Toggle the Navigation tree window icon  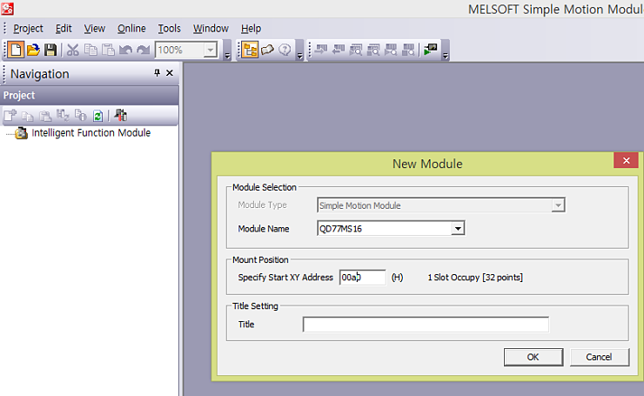tap(250, 50)
